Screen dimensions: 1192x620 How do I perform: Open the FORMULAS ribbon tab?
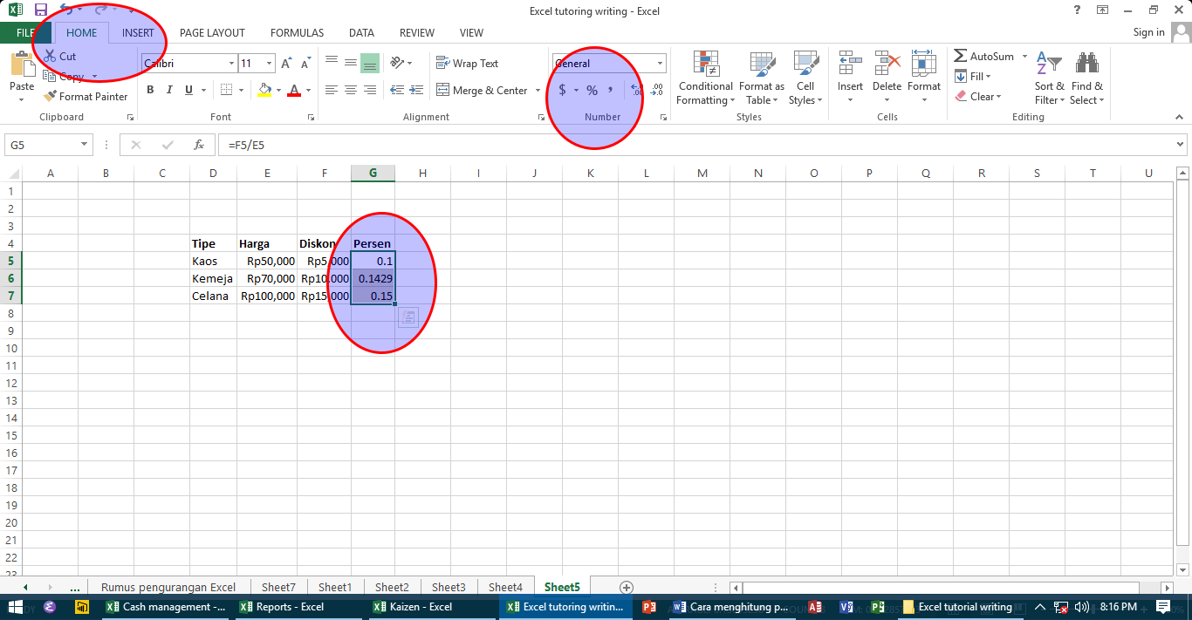click(x=297, y=33)
